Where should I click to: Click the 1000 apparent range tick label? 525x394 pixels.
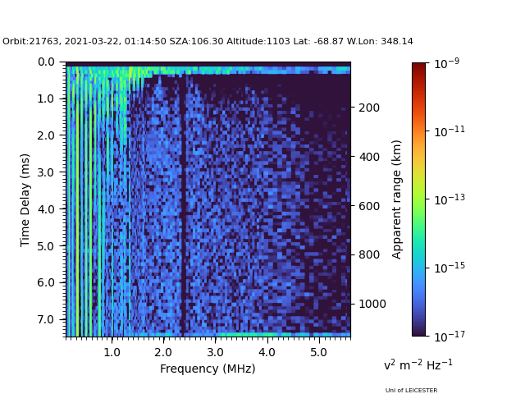tap(372, 304)
